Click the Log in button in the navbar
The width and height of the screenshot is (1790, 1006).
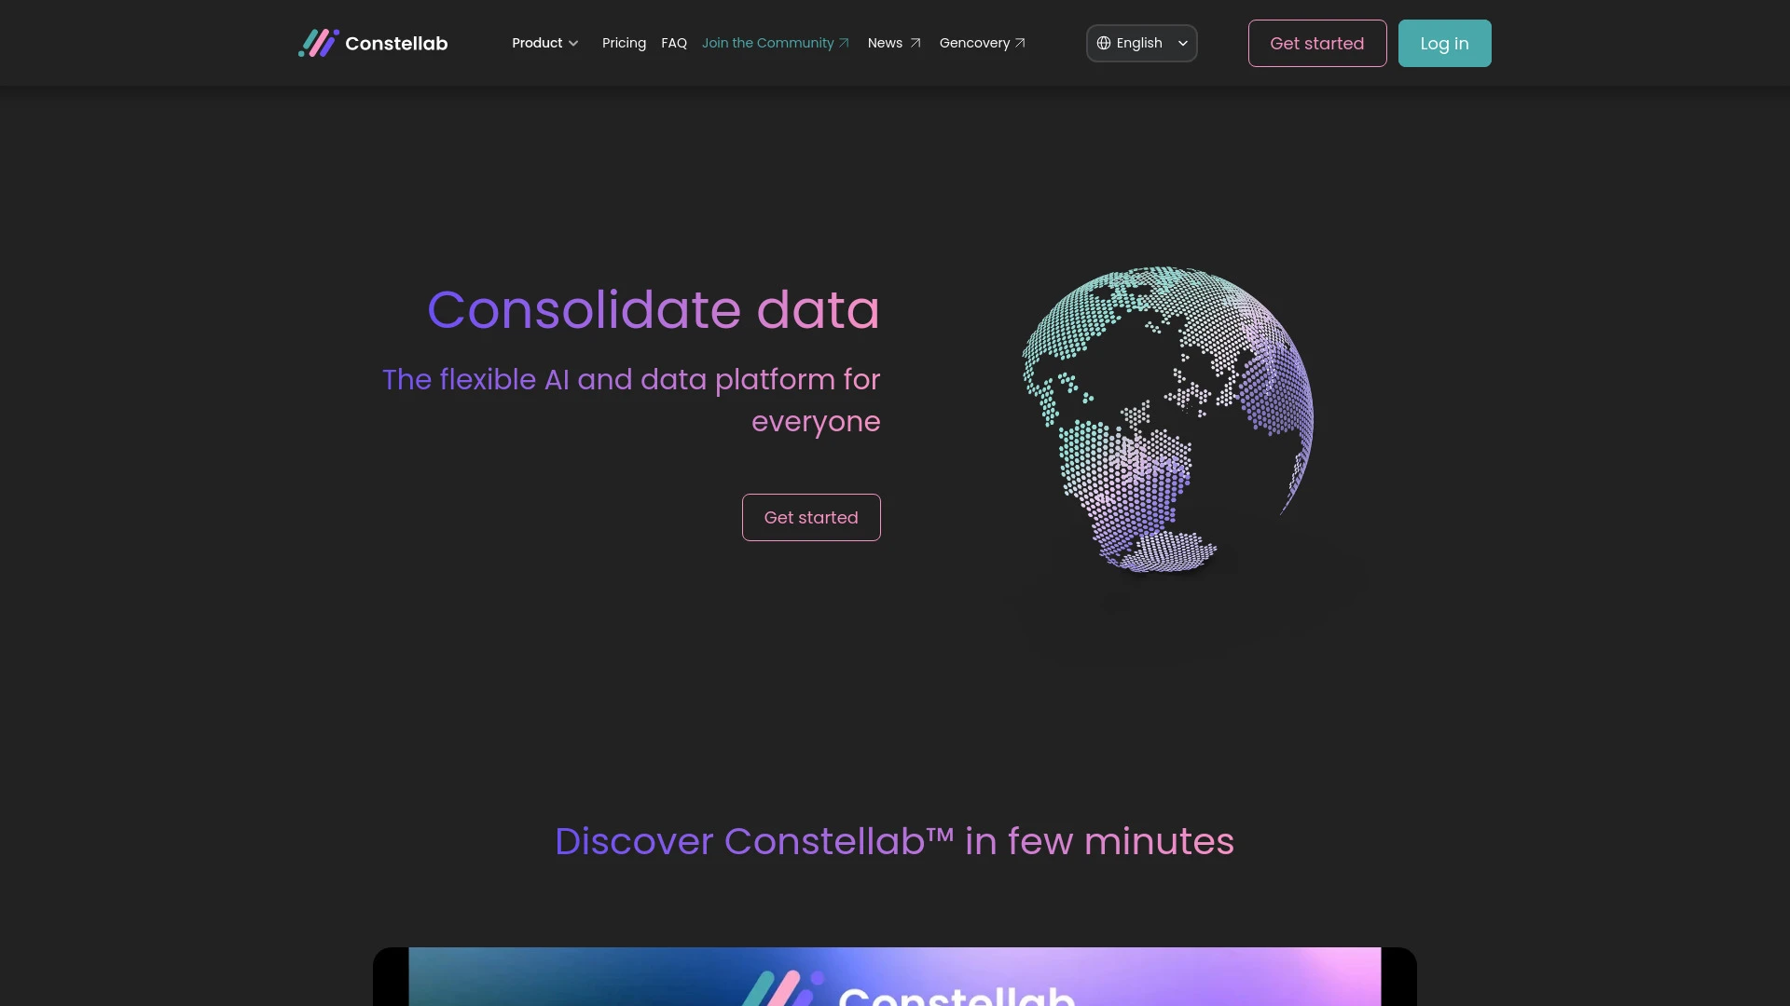(x=1444, y=43)
